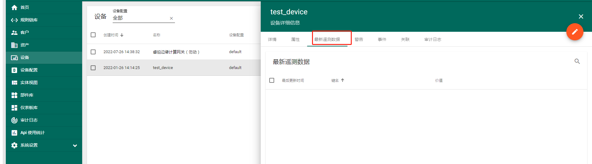The height and width of the screenshot is (164, 592).
Task: Check the 2022-07-26 14:38:32 device row
Action: (93, 52)
